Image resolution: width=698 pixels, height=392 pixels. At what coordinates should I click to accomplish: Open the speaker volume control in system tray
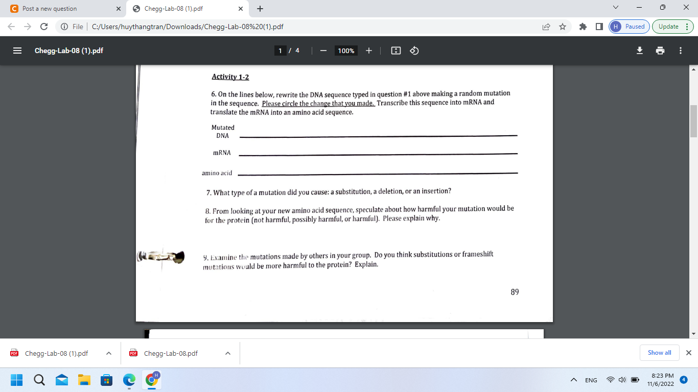point(622,380)
